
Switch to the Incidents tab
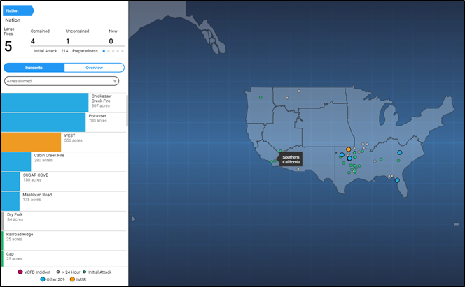(34, 68)
